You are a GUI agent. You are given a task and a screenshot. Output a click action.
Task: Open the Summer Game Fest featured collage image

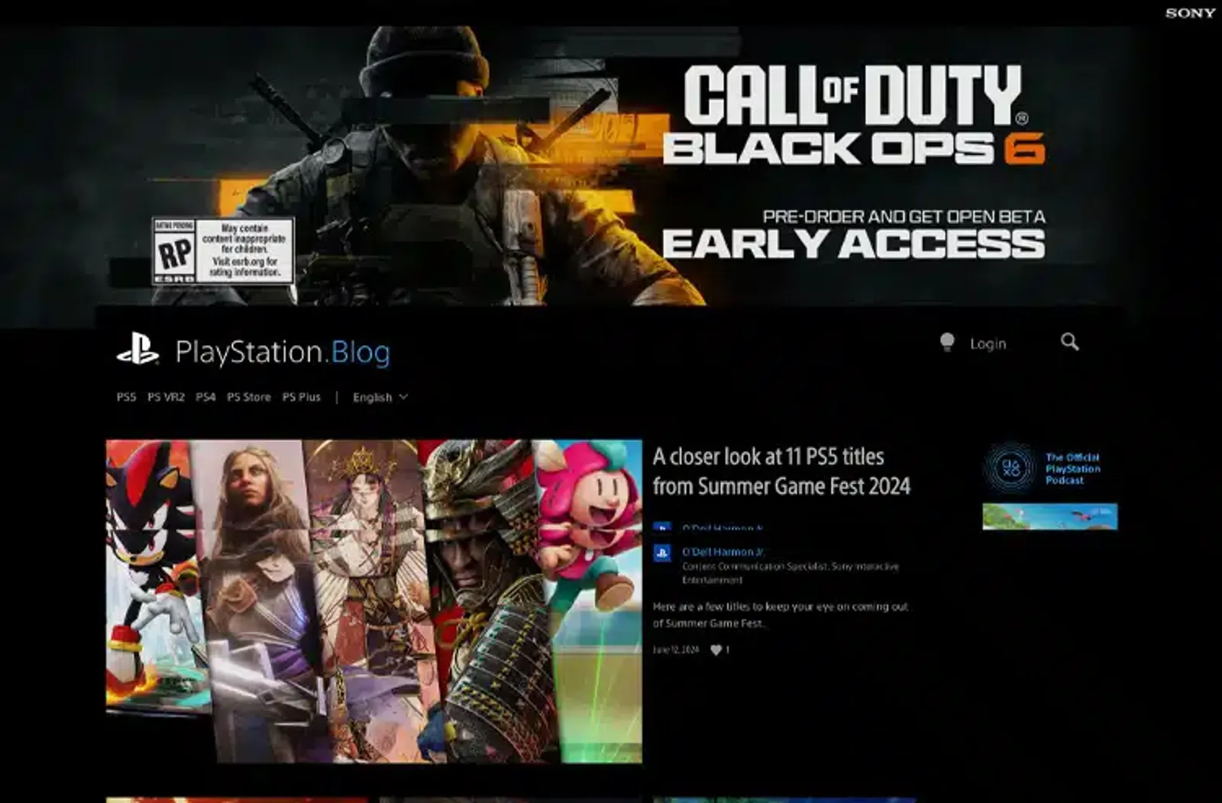(374, 601)
